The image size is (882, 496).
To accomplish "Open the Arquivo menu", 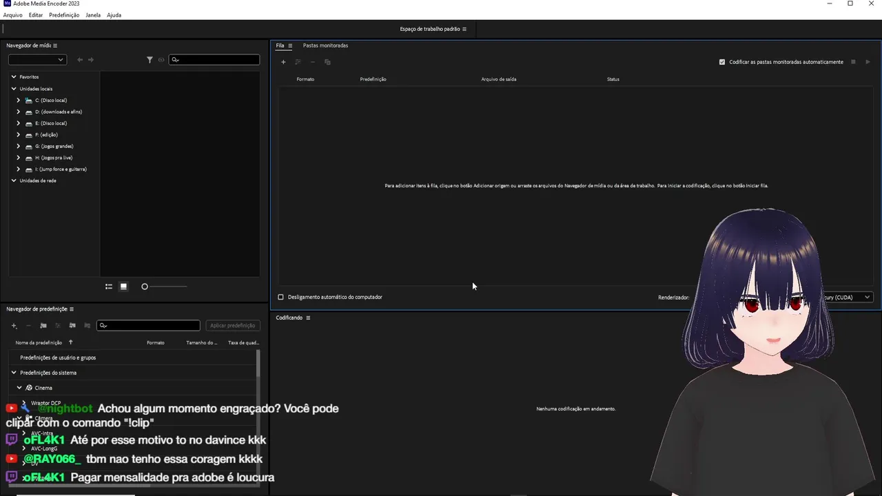I will pyautogui.click(x=12, y=15).
